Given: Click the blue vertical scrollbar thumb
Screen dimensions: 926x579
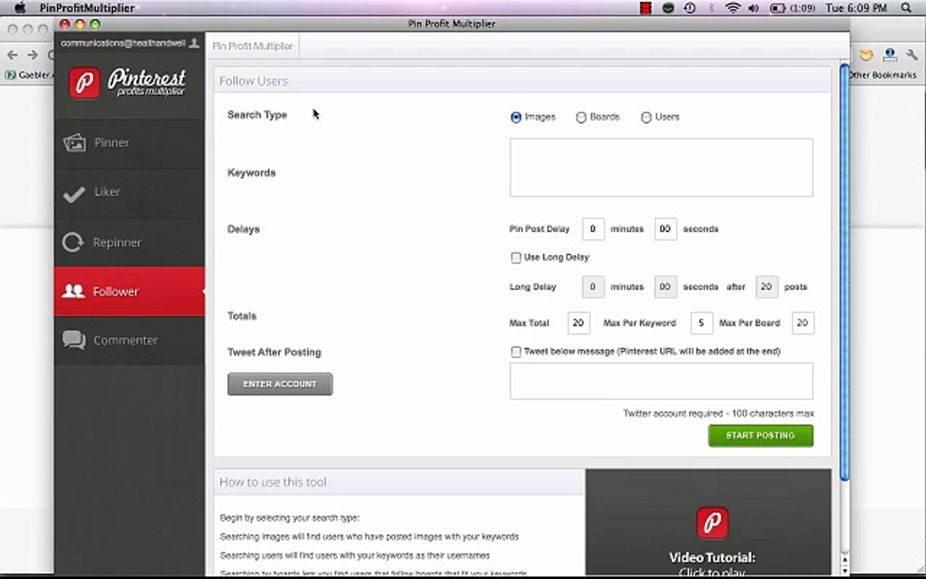Looking at the screenshot, I should pos(845,272).
